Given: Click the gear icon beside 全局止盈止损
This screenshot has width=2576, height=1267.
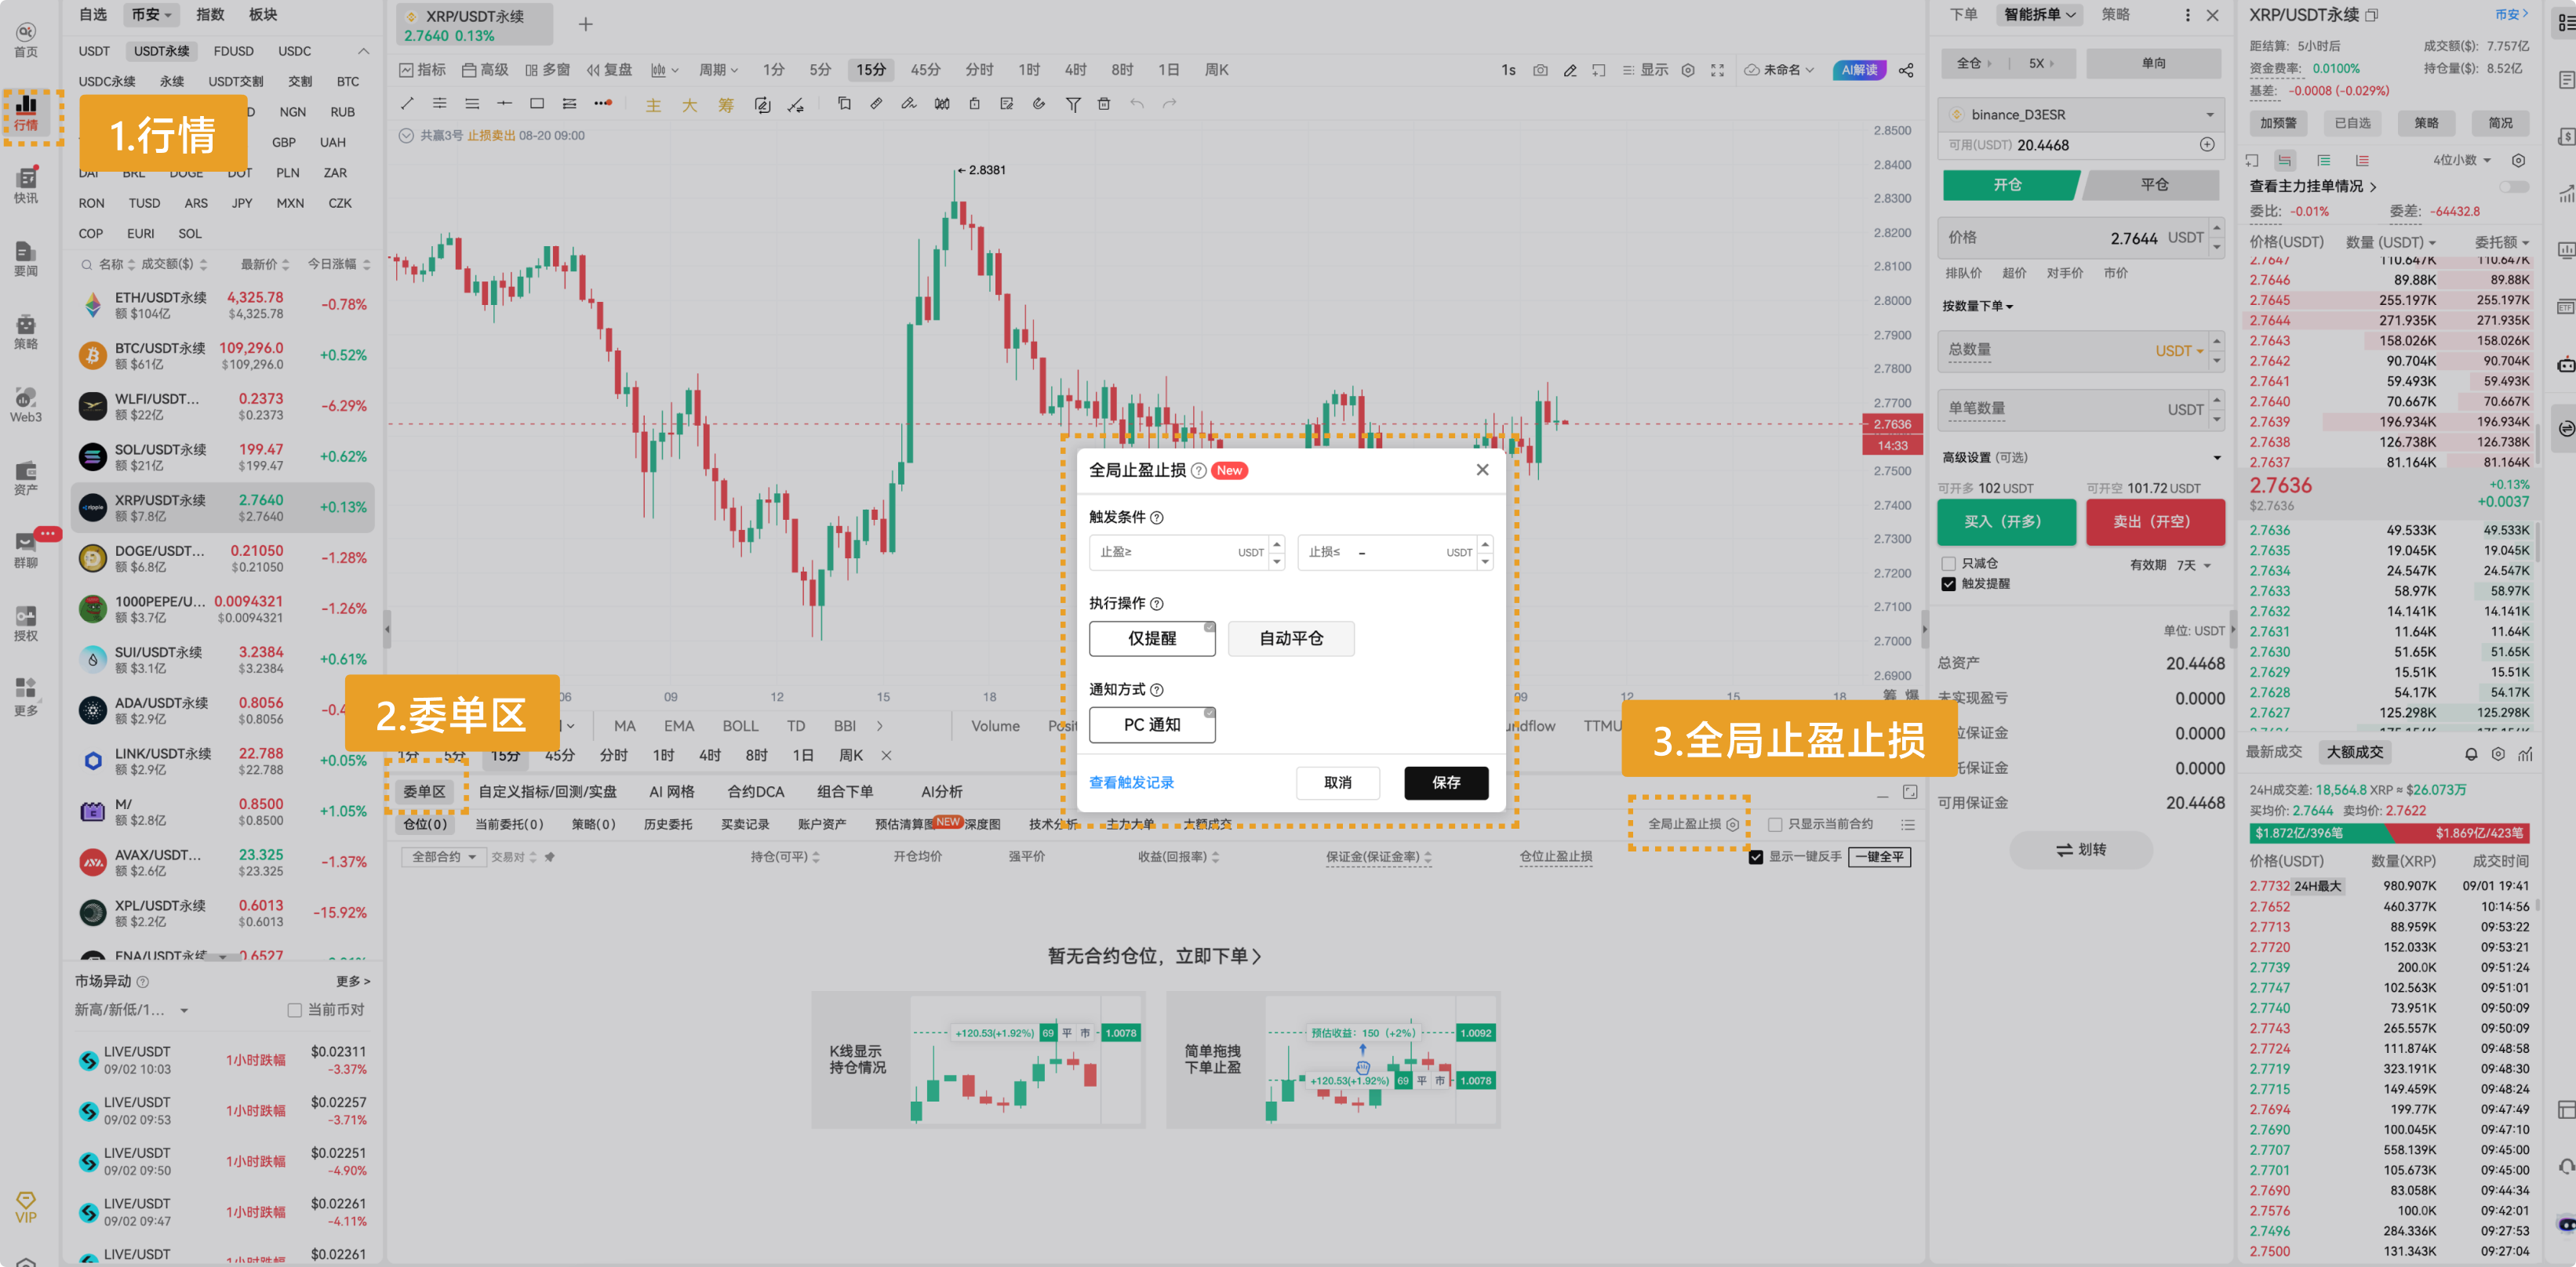Looking at the screenshot, I should pos(1733,824).
